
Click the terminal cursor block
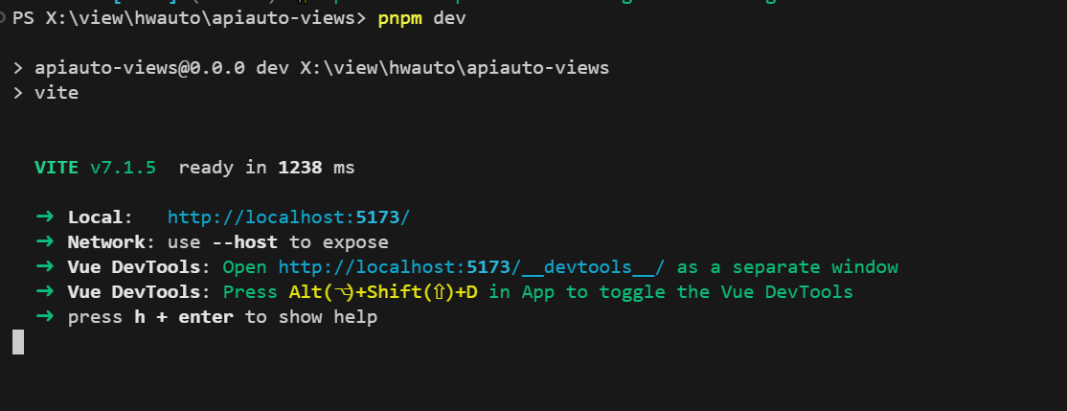[18, 342]
